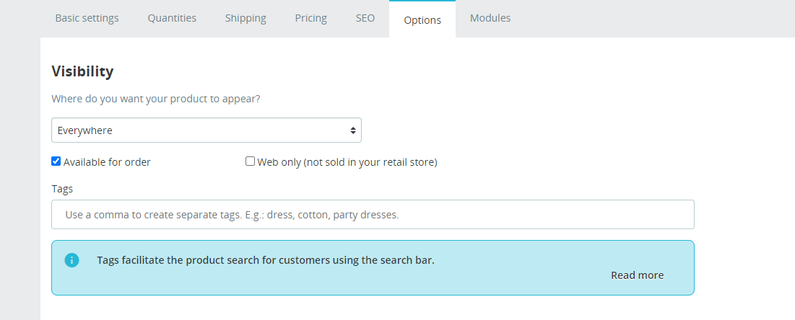The height and width of the screenshot is (320, 795).
Task: Switch to the Modules tab
Action: 490,19
